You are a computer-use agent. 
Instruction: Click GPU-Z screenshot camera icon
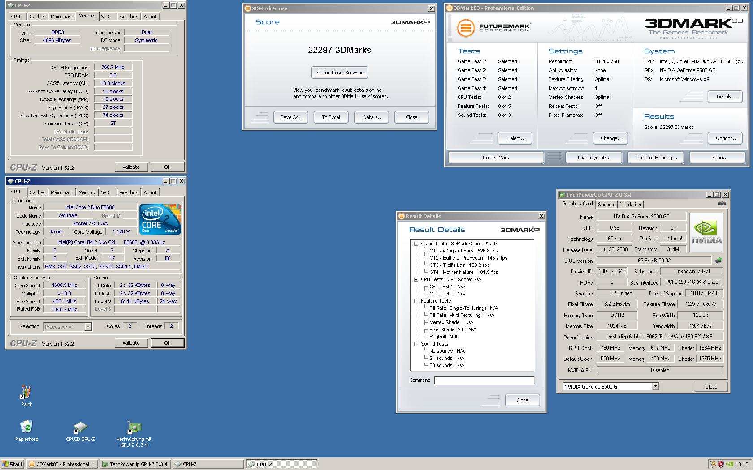(x=722, y=204)
